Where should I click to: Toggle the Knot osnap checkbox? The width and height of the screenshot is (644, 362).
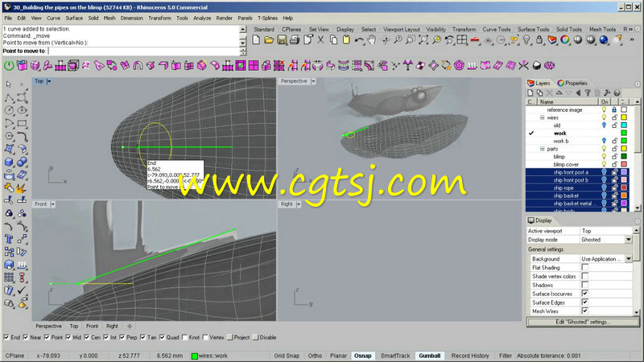click(185, 337)
